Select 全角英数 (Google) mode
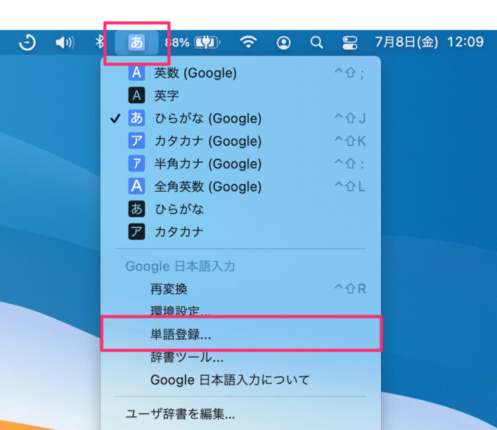Viewport: 497px width, 430px height. pyautogui.click(x=241, y=187)
